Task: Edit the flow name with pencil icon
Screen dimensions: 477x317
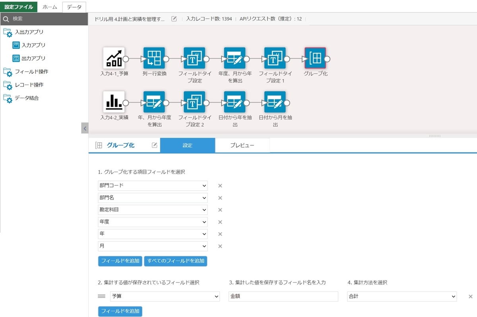Action: 174,19
